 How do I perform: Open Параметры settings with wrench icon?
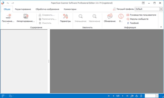[x=66, y=16]
